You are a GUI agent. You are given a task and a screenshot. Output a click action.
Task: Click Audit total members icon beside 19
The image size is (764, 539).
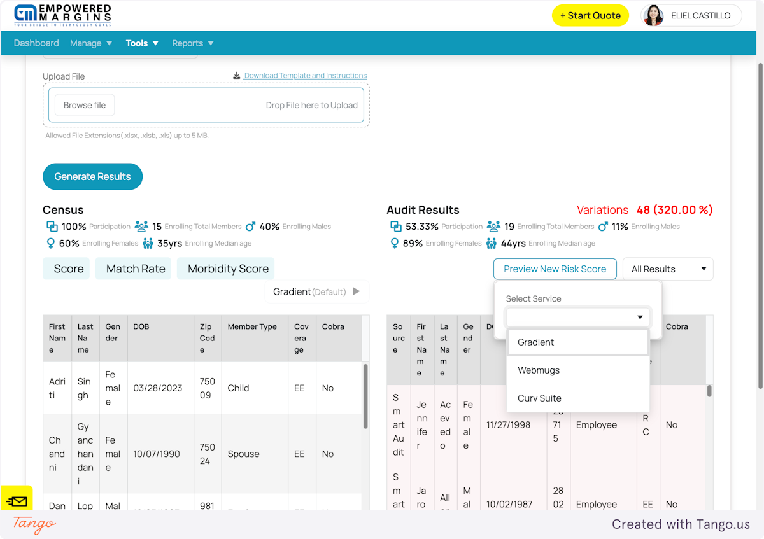coord(493,227)
